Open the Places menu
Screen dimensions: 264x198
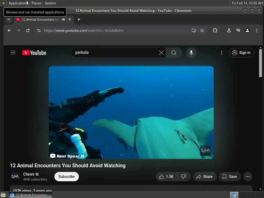pyautogui.click(x=36, y=3)
